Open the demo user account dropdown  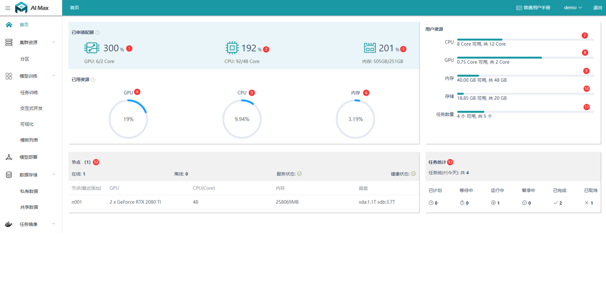pyautogui.click(x=572, y=7)
